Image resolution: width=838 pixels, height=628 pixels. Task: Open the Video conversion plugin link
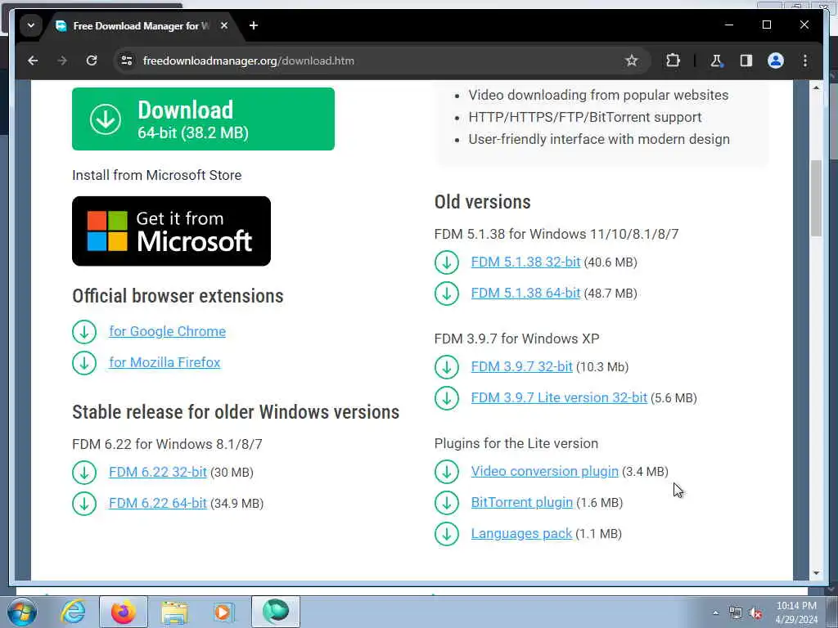click(x=544, y=471)
